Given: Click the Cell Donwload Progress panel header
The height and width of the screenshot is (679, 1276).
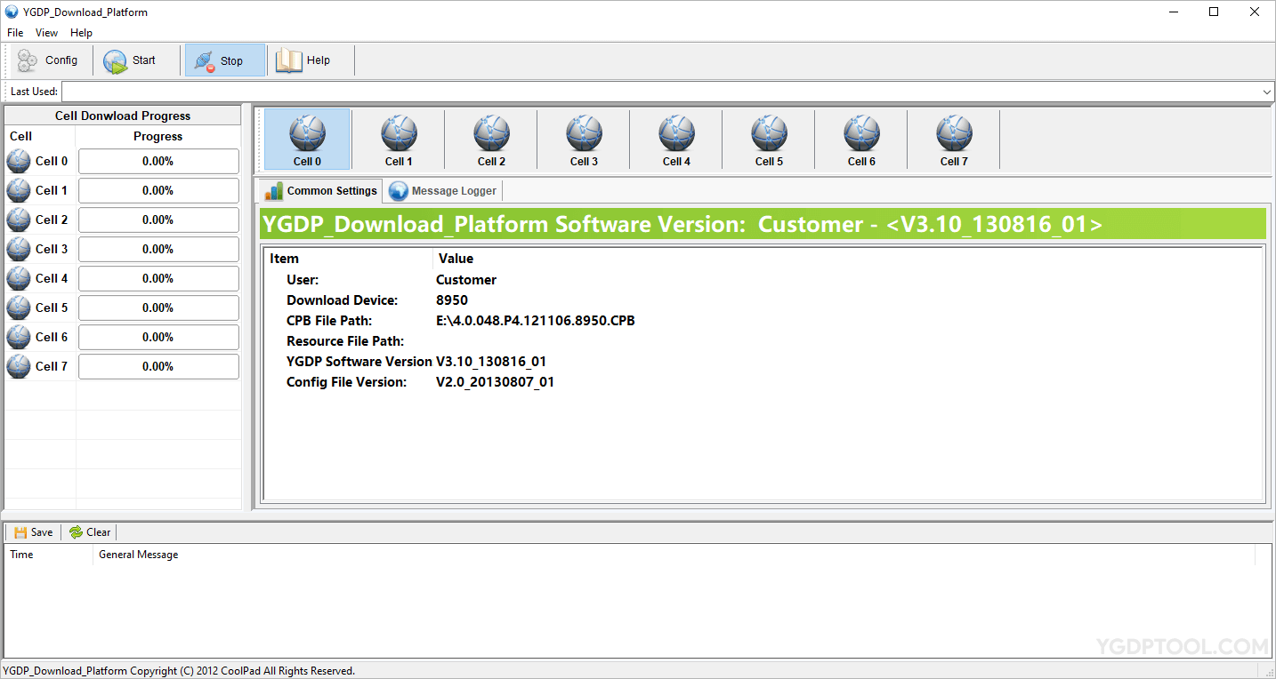Looking at the screenshot, I should (x=123, y=116).
